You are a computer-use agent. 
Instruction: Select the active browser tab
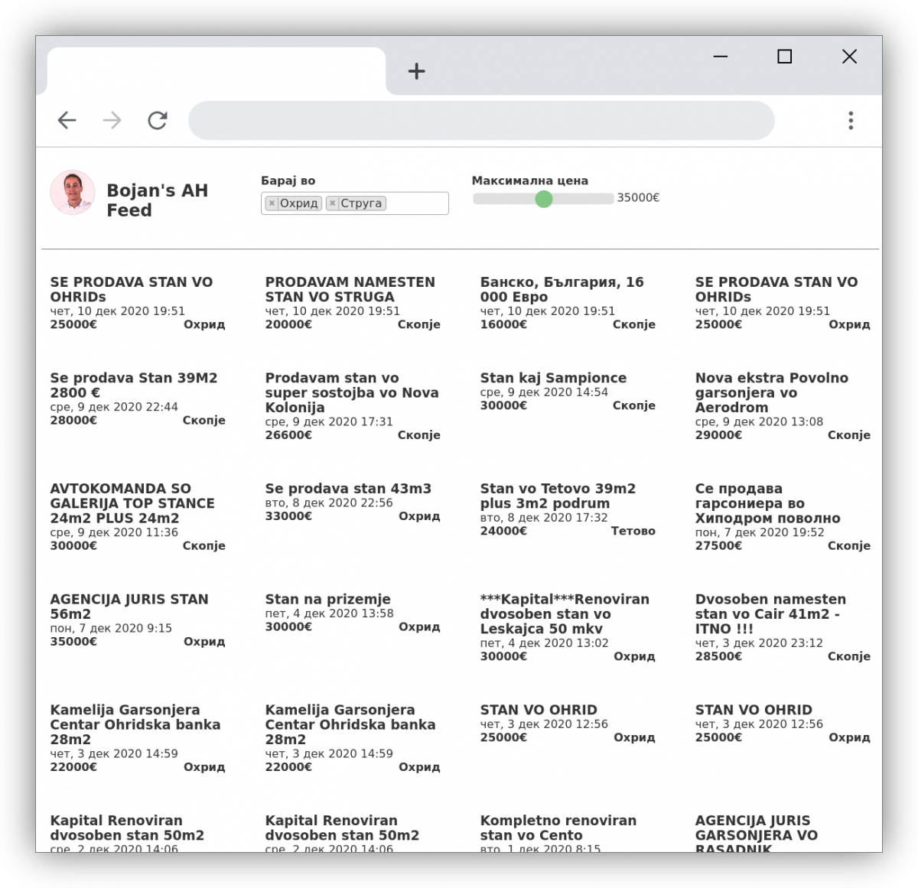pyautogui.click(x=216, y=71)
